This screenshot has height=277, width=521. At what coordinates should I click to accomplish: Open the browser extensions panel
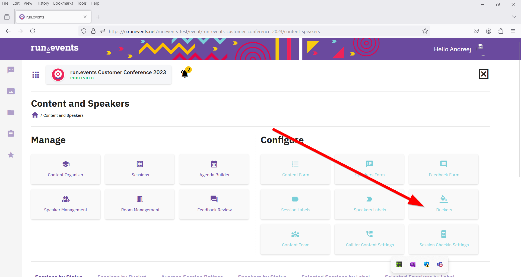501,31
